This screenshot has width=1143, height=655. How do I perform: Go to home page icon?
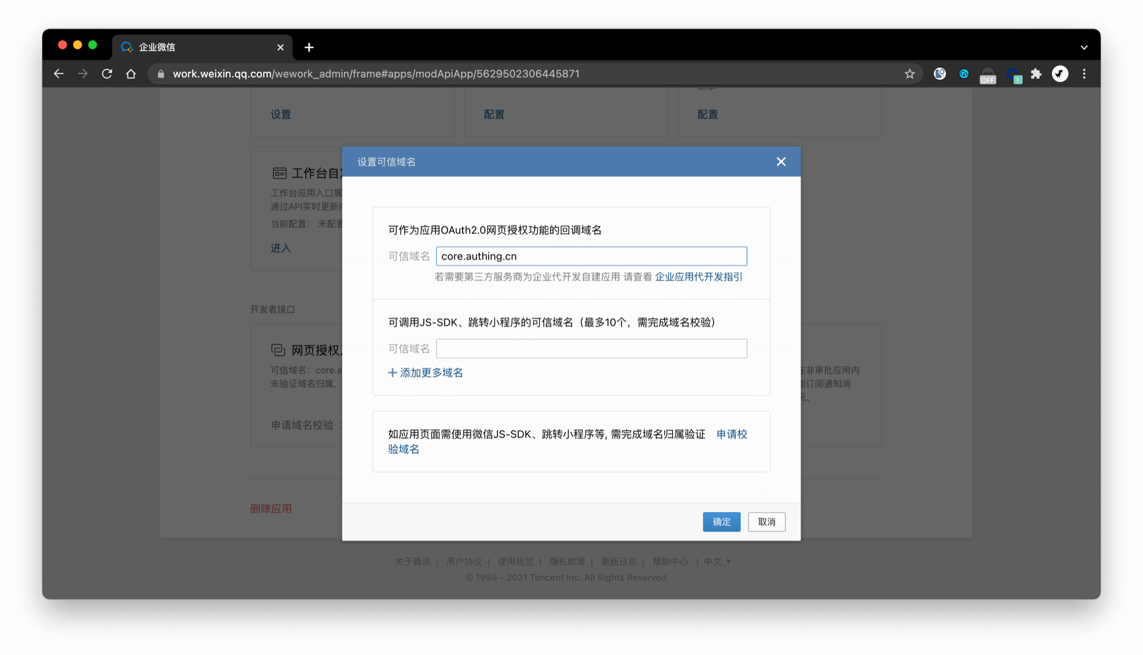tap(131, 74)
